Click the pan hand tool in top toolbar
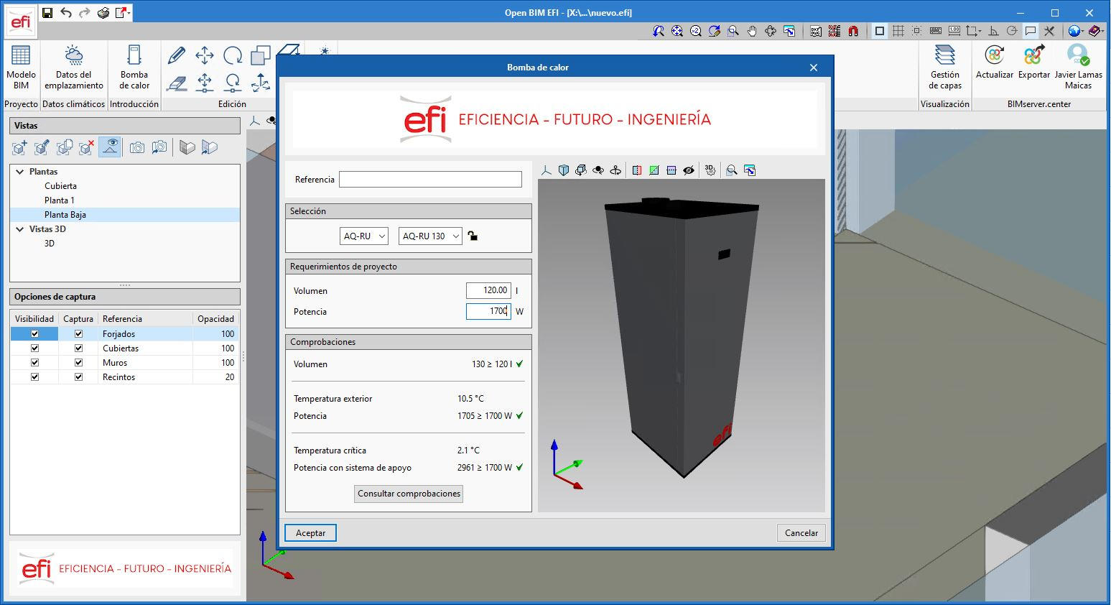This screenshot has height=605, width=1111. click(752, 31)
